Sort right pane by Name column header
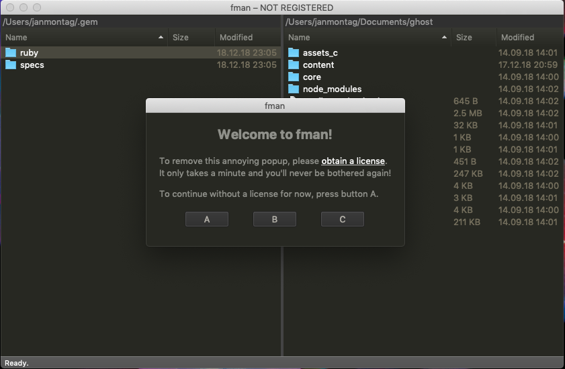 (367, 38)
